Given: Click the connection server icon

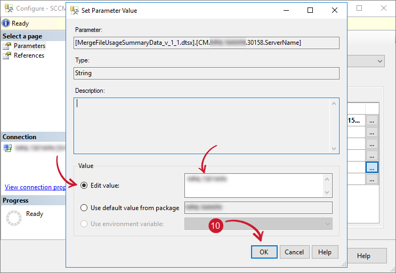Looking at the screenshot, I should 7,148.
